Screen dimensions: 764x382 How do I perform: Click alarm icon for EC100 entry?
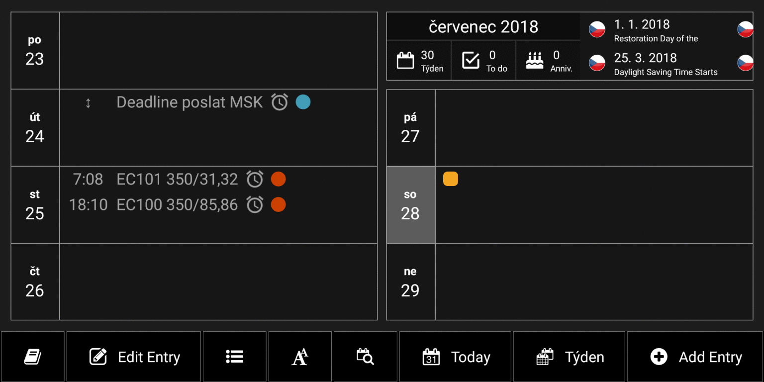click(x=255, y=204)
